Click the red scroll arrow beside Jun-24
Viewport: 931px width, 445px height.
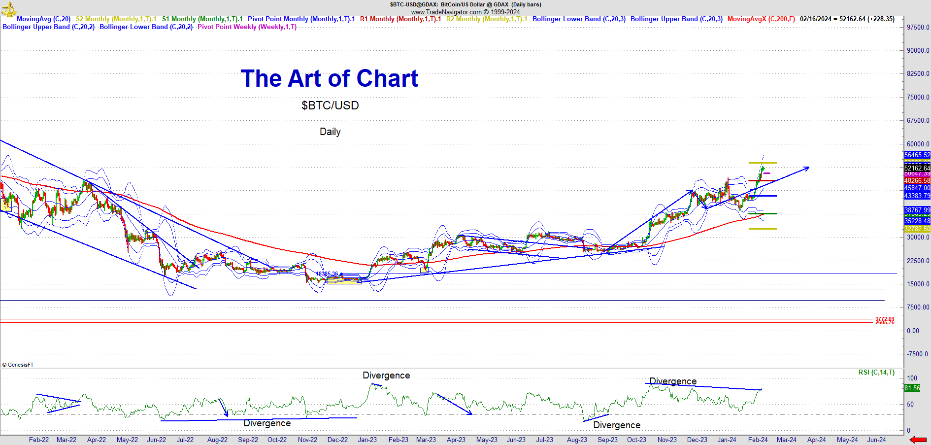click(918, 440)
